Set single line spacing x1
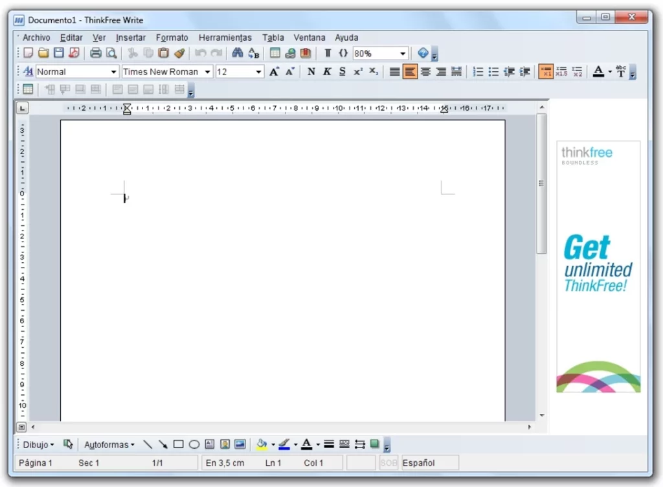 [x=546, y=72]
